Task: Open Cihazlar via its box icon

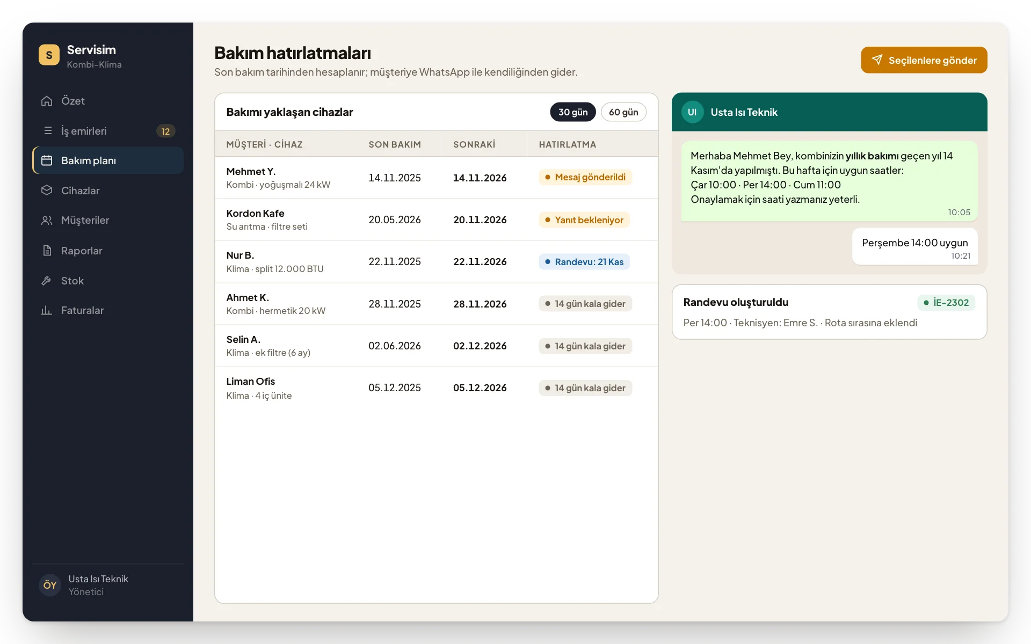Action: 47,191
